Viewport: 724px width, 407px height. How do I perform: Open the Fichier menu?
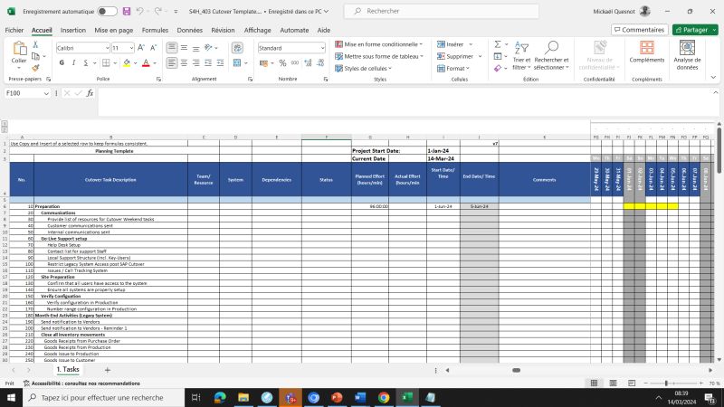14,30
